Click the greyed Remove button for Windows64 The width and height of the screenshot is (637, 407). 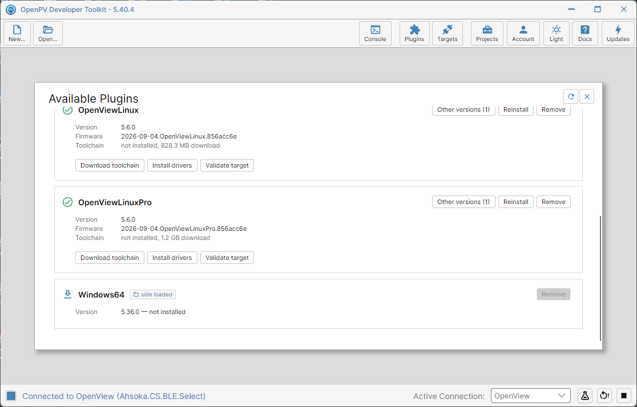point(553,294)
